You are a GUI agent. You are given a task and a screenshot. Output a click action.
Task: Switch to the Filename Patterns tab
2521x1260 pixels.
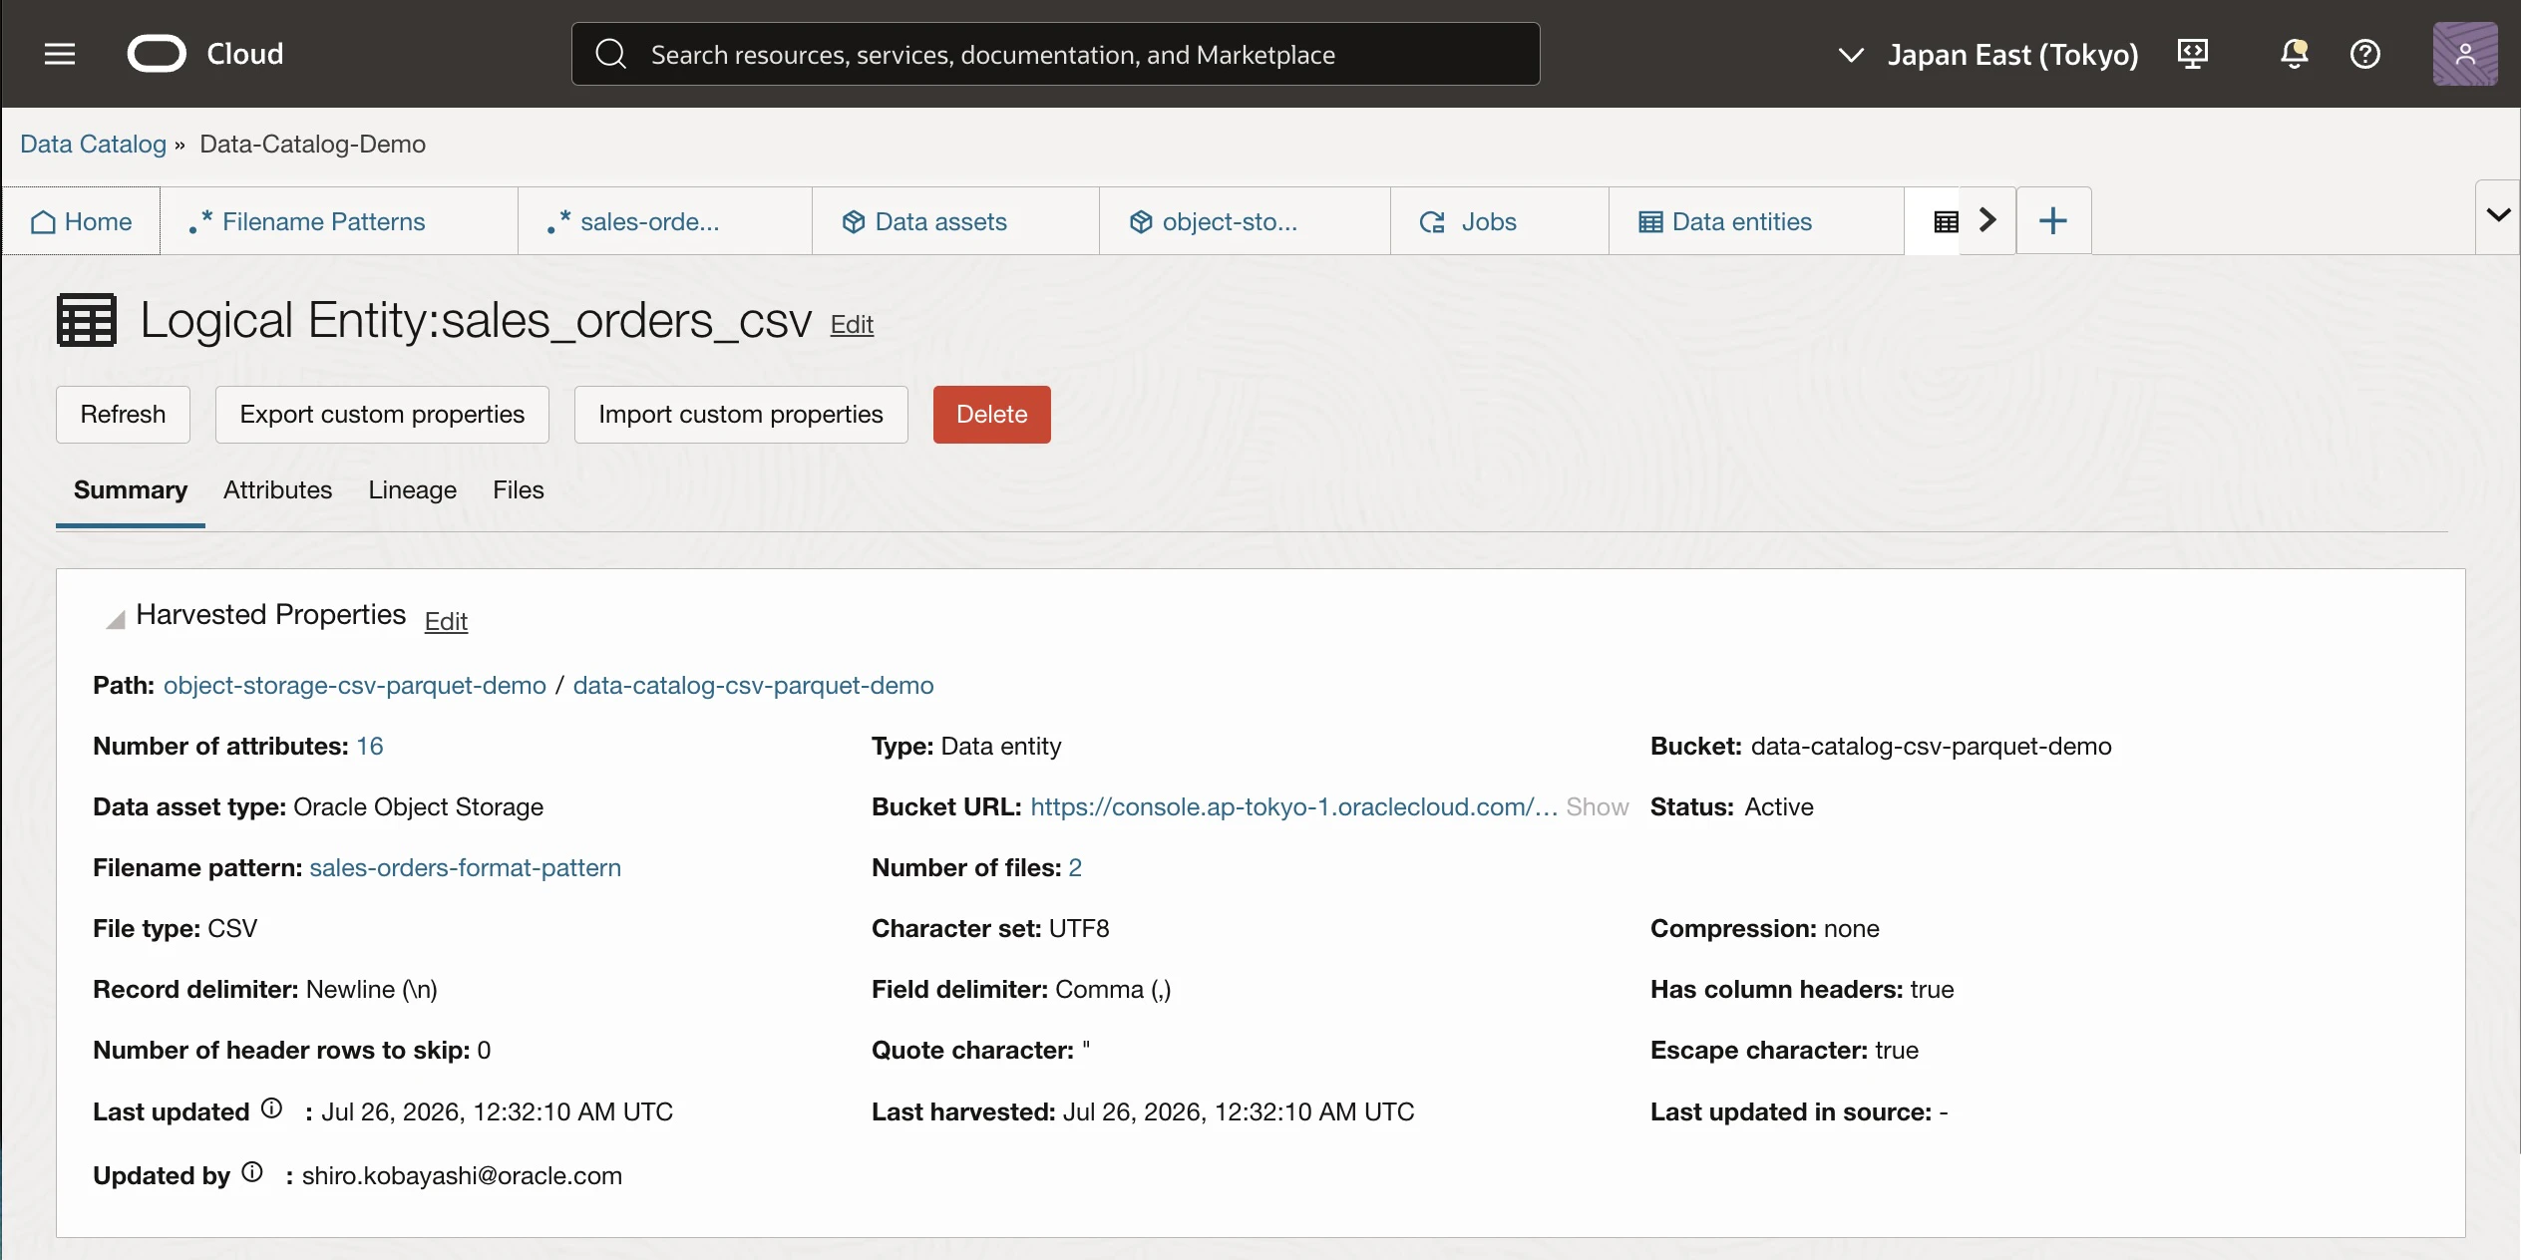pos(339,221)
